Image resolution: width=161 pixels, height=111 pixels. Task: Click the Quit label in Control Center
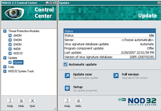[32, 106]
